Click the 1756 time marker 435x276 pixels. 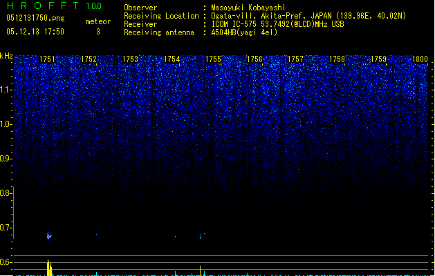click(254, 59)
